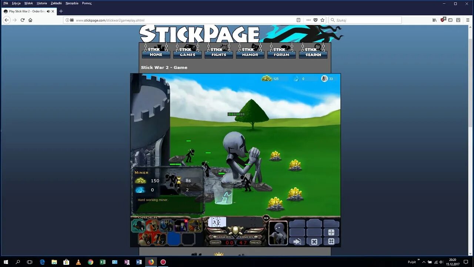Click the StickPage logo
This screenshot has width=474, height=267.
pos(200,34)
